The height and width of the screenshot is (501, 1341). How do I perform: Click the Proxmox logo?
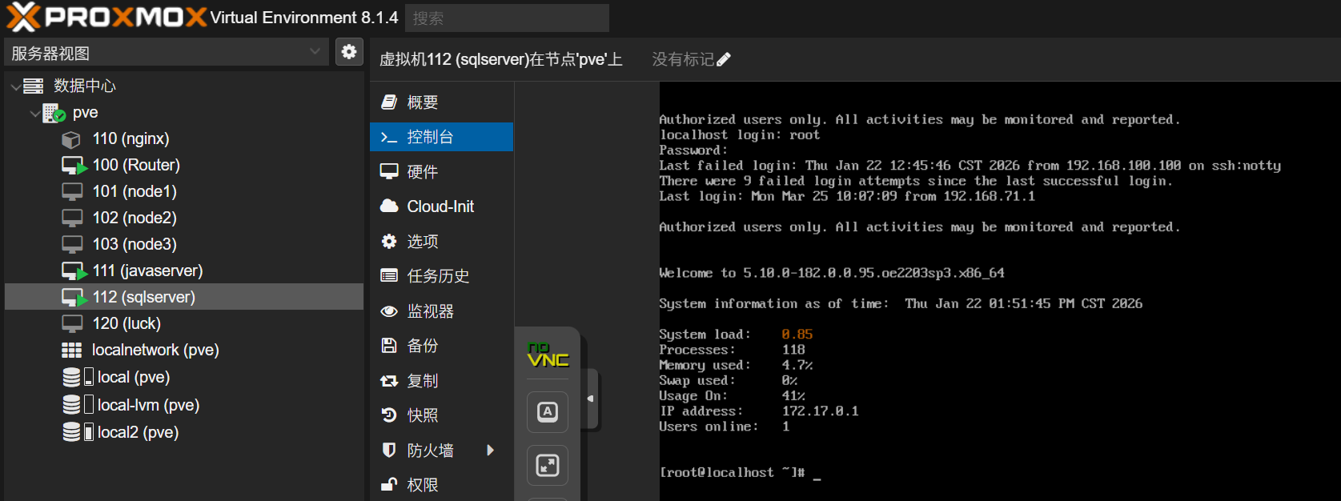point(106,17)
